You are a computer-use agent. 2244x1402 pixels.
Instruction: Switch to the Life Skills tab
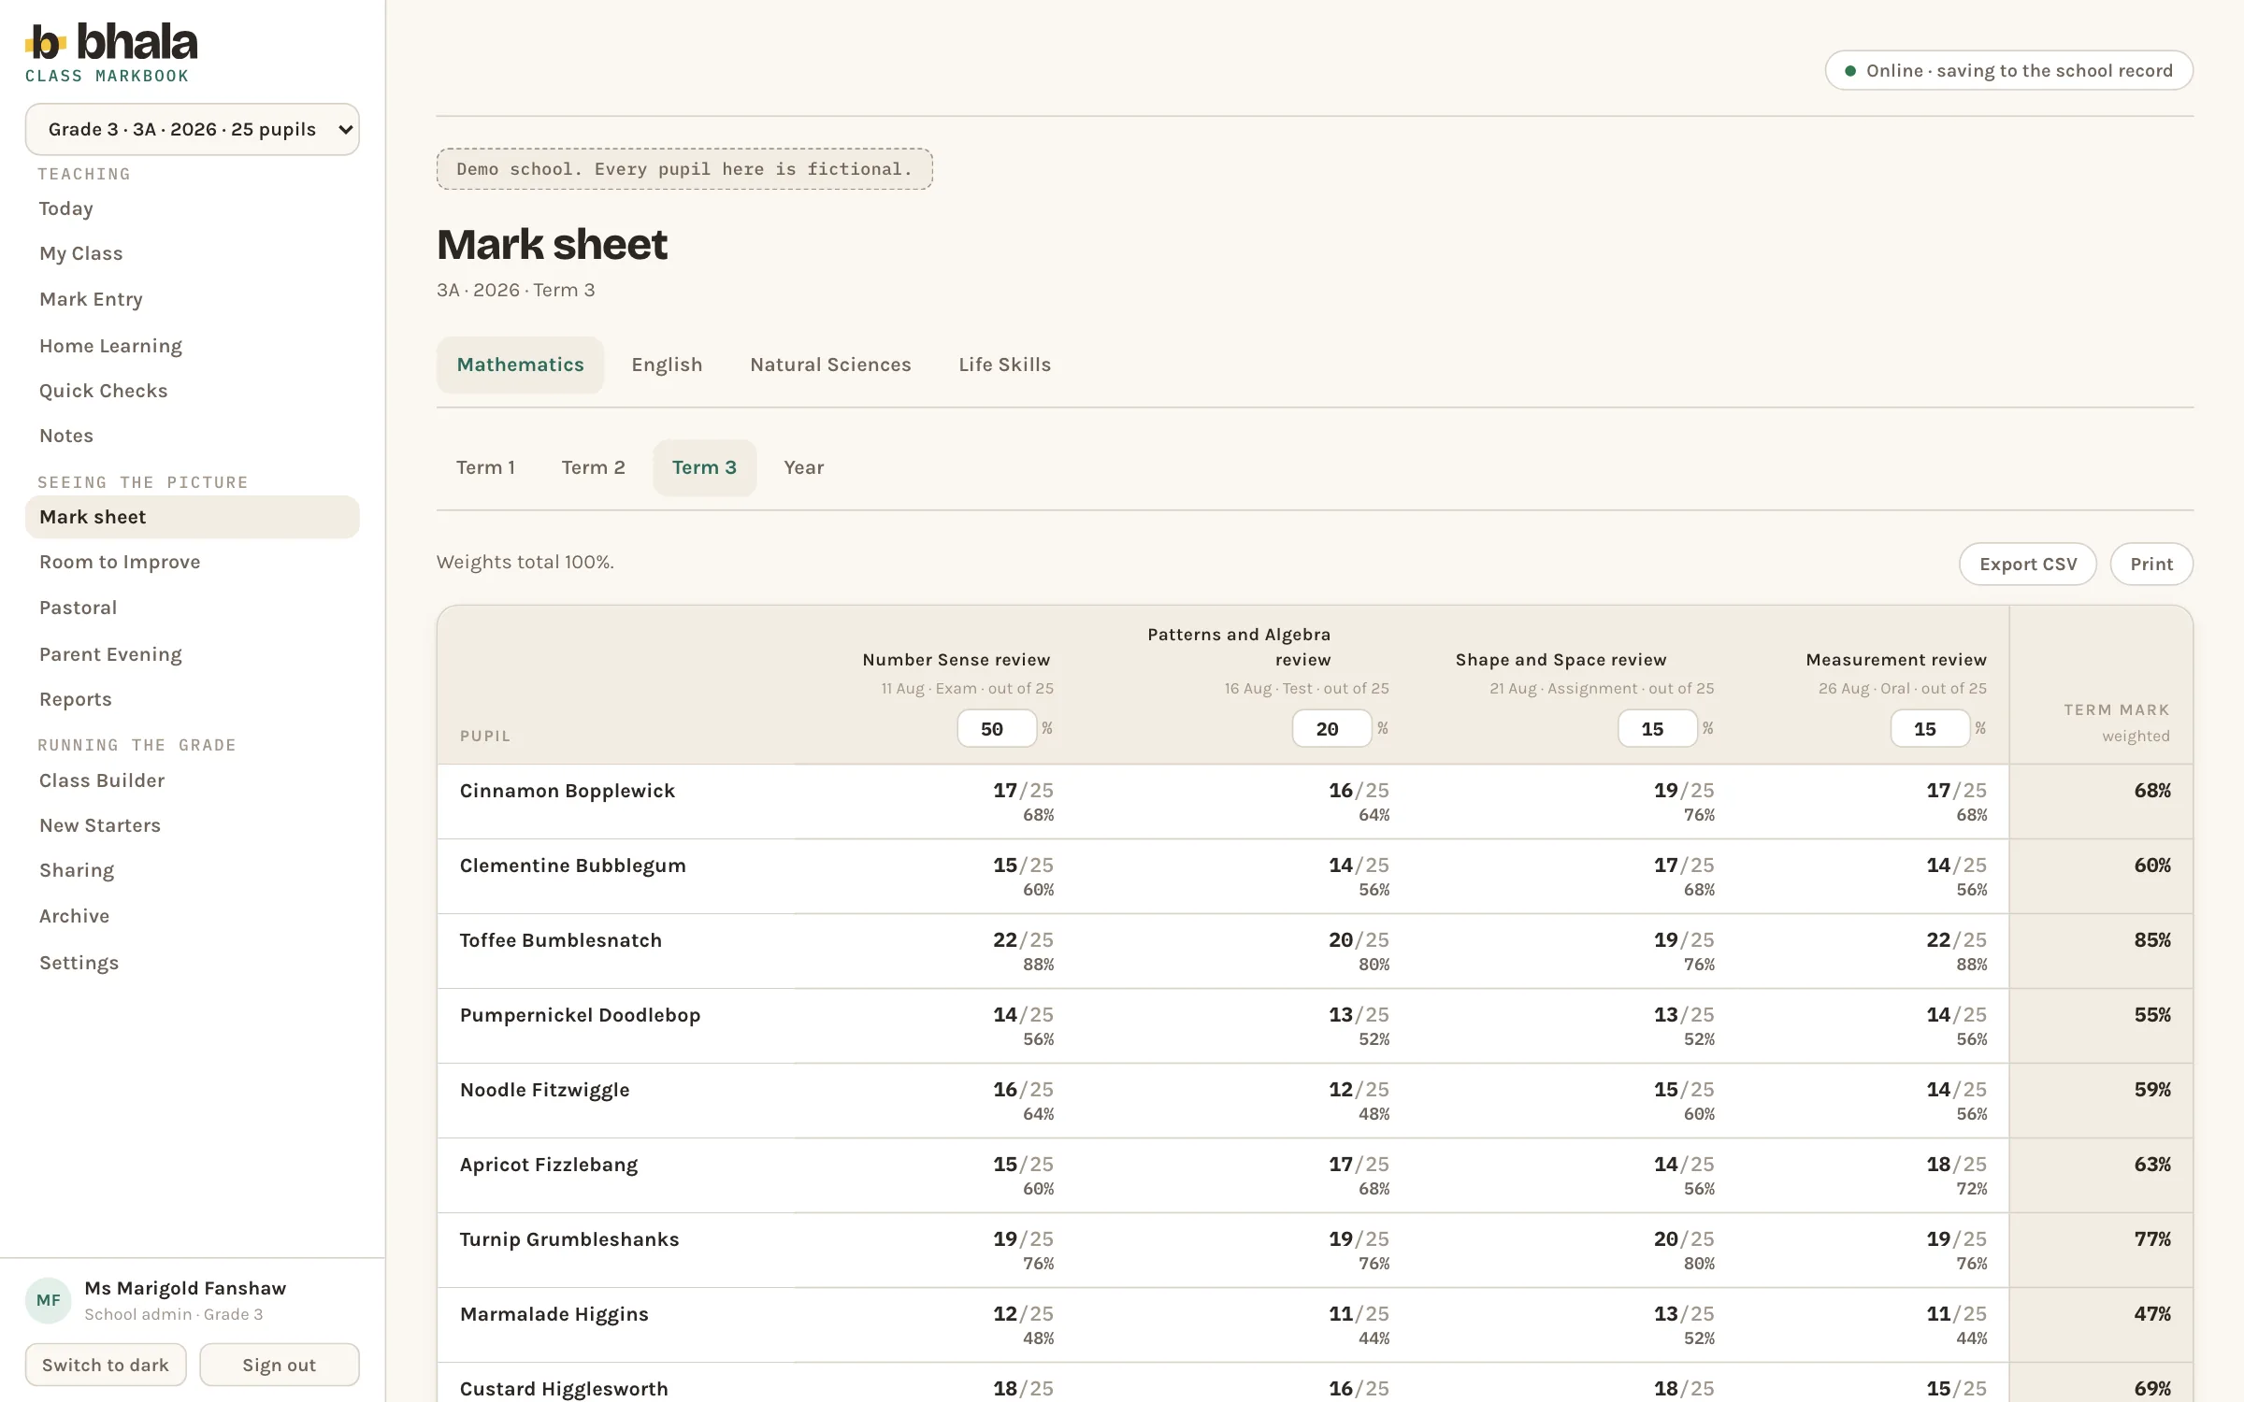(1004, 365)
